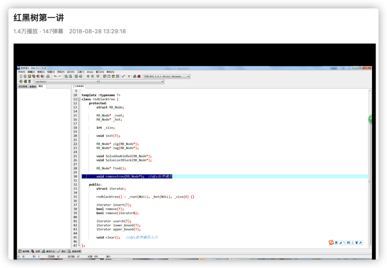Click the Find magnifier toolbar icon

tap(66, 77)
